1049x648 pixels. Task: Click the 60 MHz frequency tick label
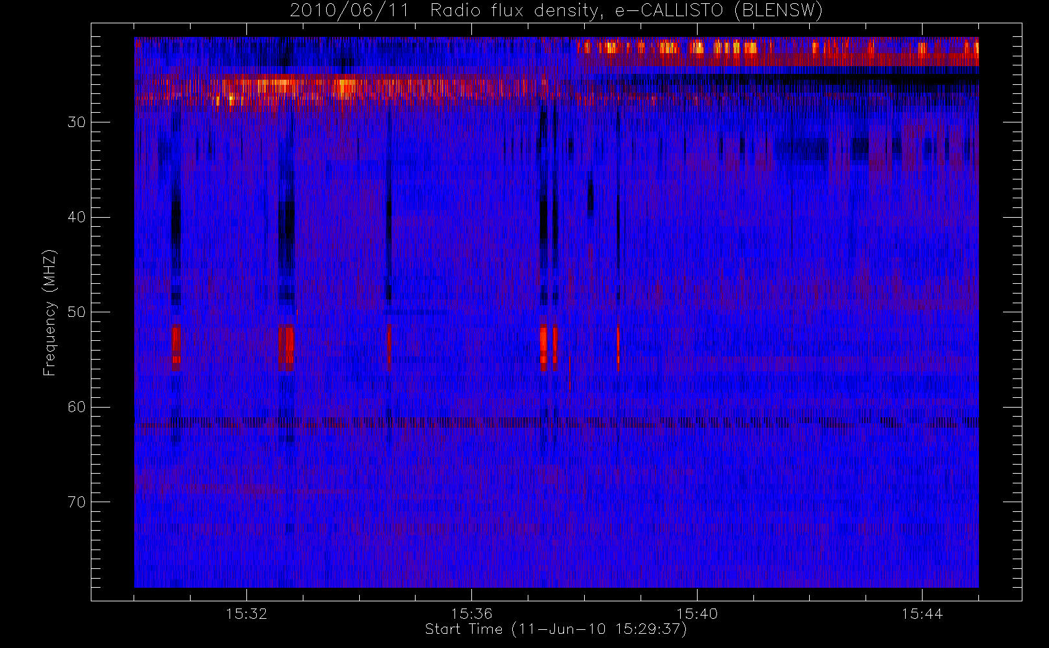[x=77, y=407]
